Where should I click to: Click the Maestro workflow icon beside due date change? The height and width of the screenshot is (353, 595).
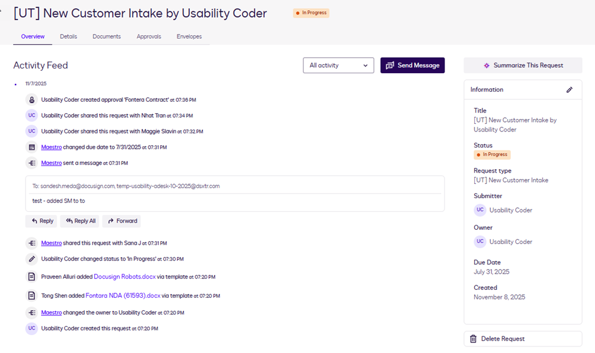(x=32, y=146)
